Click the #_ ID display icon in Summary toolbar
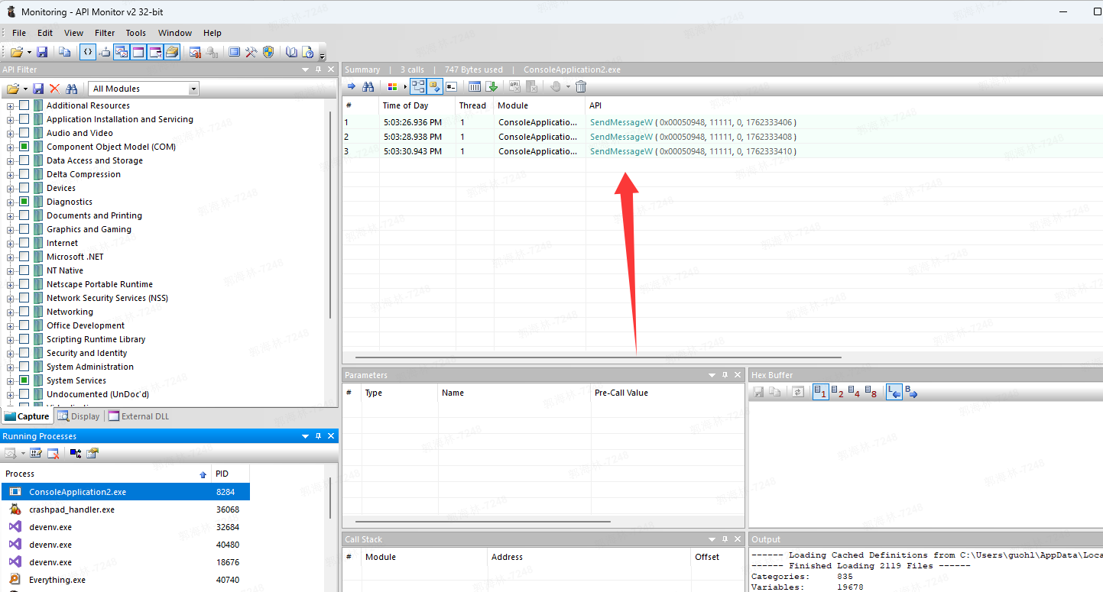The image size is (1103, 592). (x=452, y=86)
